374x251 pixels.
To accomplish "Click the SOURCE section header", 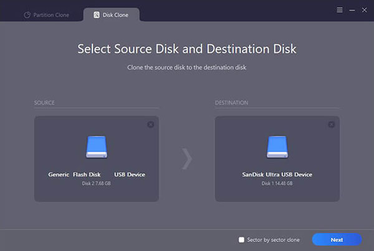I will (x=44, y=102).
